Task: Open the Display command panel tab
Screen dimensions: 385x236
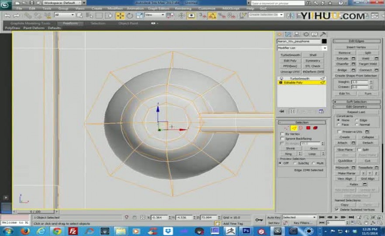Action: (x=315, y=34)
